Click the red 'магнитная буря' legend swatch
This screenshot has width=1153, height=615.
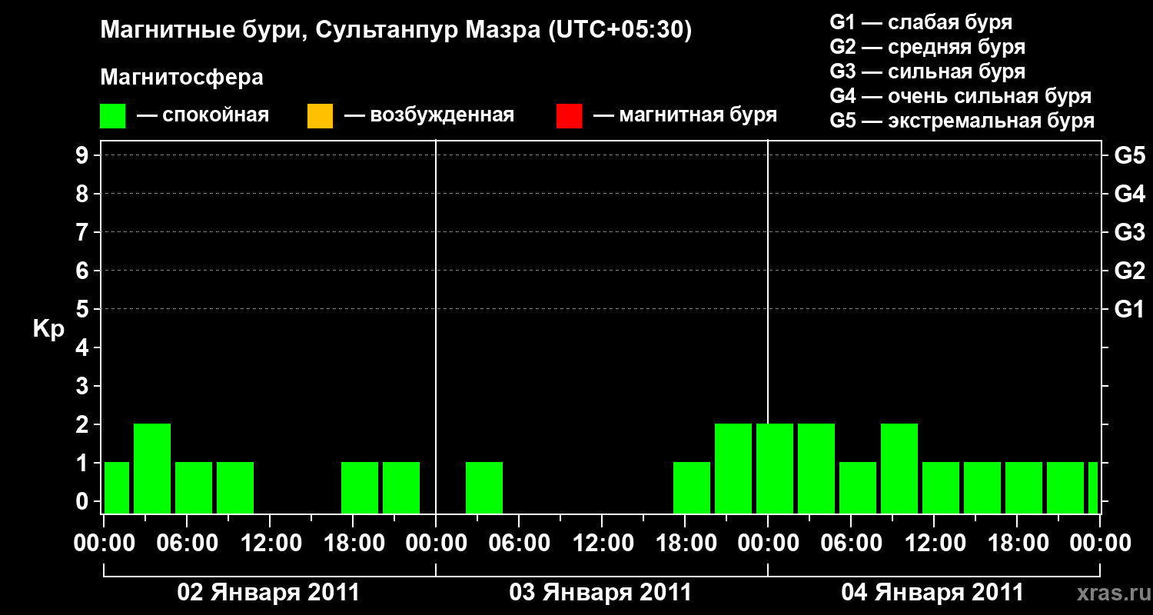click(569, 116)
